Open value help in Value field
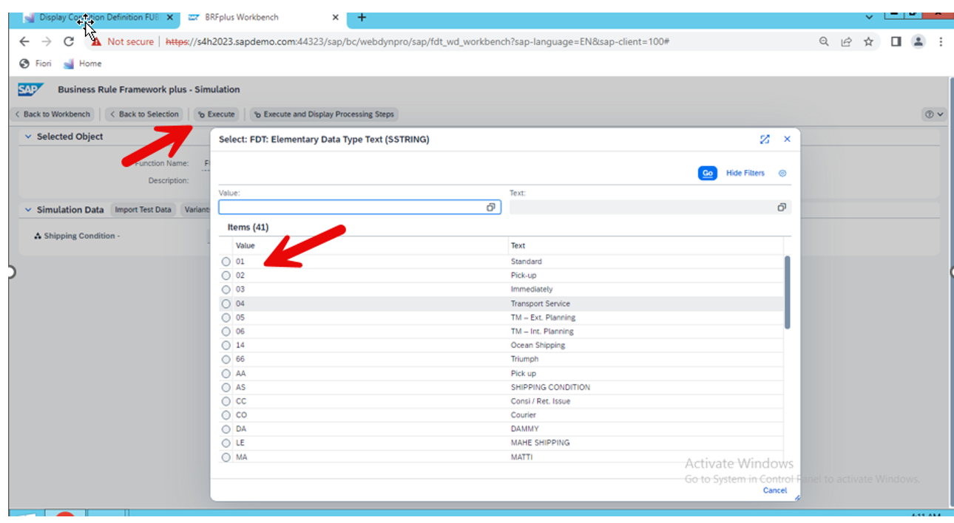Viewport: 954px width, 523px height. pos(490,208)
